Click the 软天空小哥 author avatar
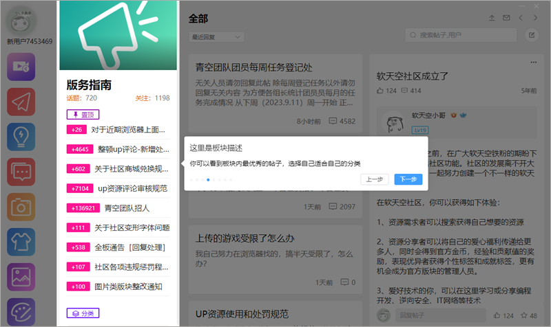Screen dimensions: 551x327 [x=395, y=123]
